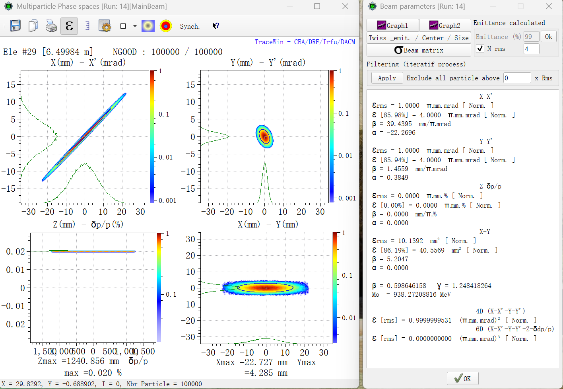Click the sigma Beam matrix button
The height and width of the screenshot is (389, 563).
(x=418, y=50)
